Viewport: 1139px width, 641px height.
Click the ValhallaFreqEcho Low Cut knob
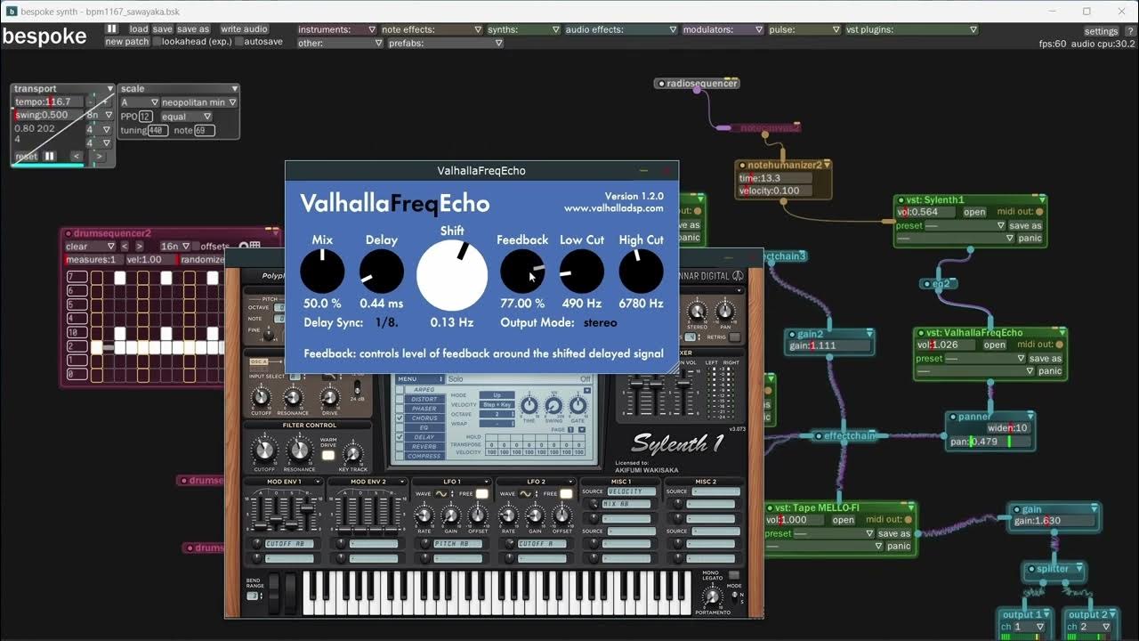[x=582, y=271]
